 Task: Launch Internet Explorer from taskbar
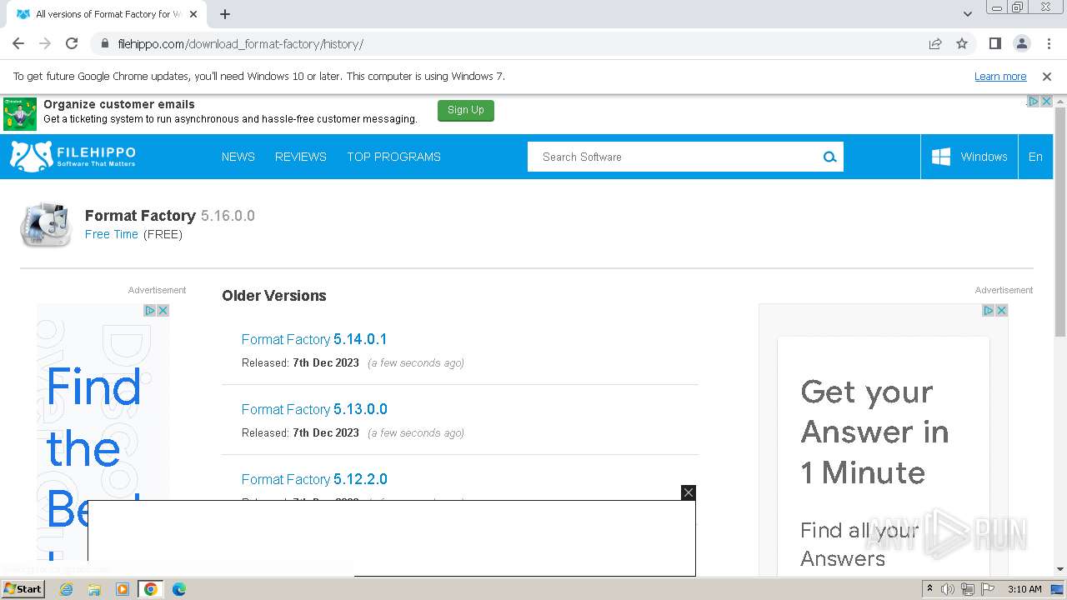tap(66, 589)
